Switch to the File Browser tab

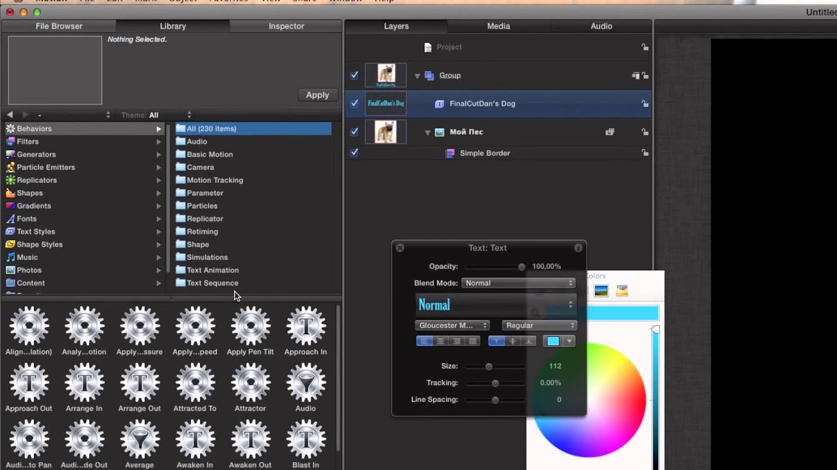click(x=59, y=26)
